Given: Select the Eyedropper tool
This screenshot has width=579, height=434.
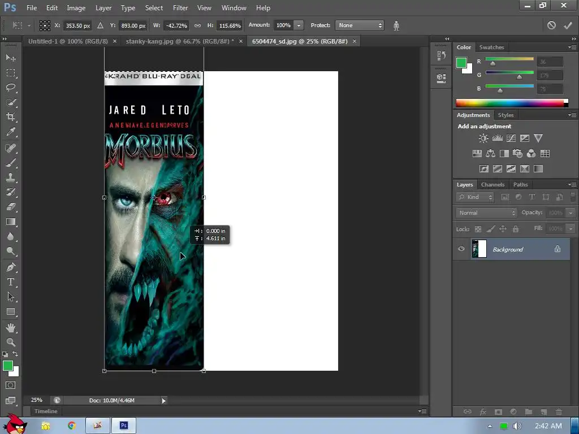Looking at the screenshot, I should pyautogui.click(x=11, y=132).
